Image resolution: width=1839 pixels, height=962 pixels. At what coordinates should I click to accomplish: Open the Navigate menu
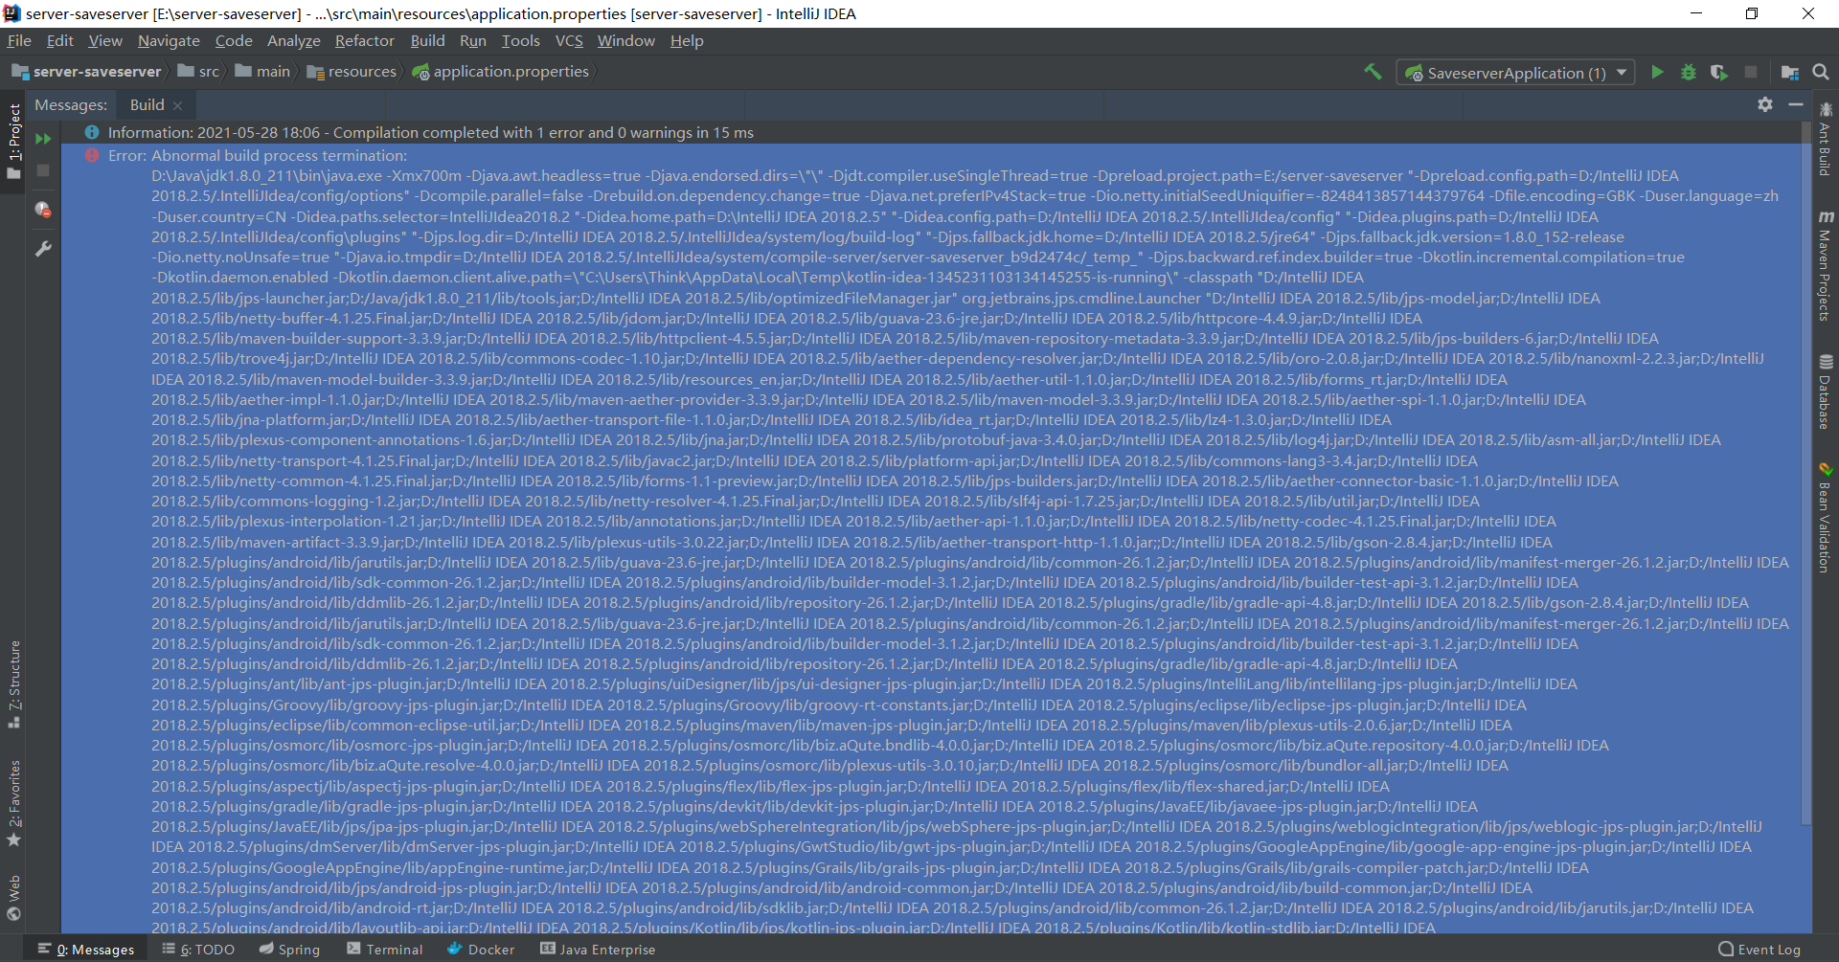169,40
